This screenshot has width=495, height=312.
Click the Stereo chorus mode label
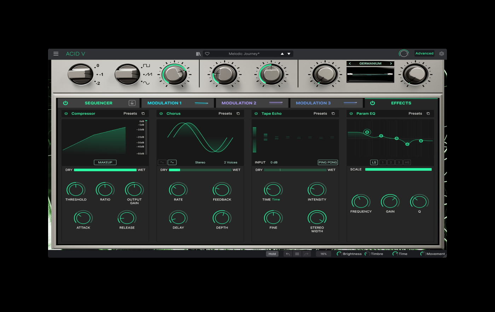point(200,162)
